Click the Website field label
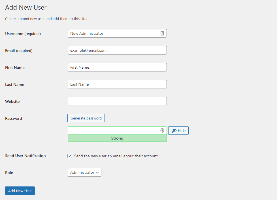 tap(12, 101)
